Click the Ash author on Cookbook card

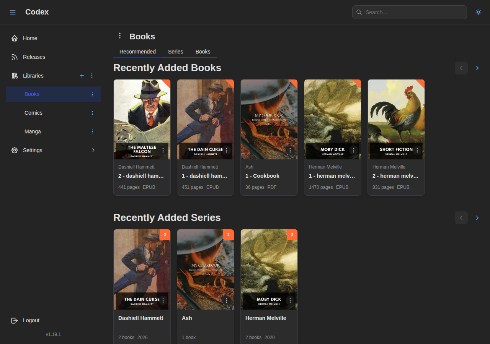pos(249,167)
